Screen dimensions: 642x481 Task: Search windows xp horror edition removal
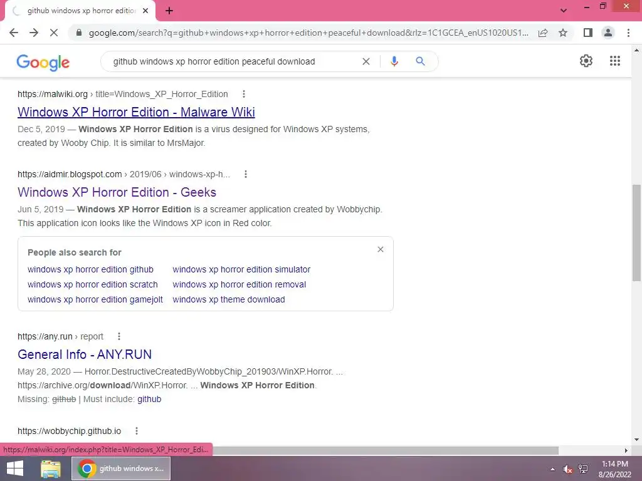[x=239, y=284]
